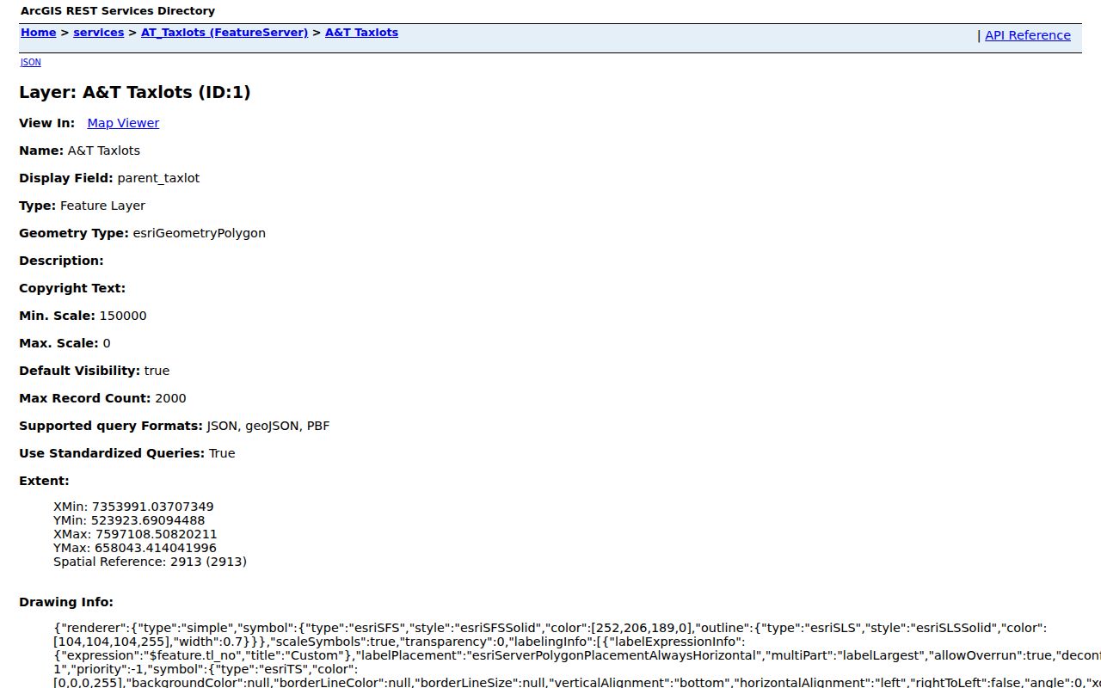Click the 'Default Visibility: true' text
1101x688 pixels.
coord(94,371)
